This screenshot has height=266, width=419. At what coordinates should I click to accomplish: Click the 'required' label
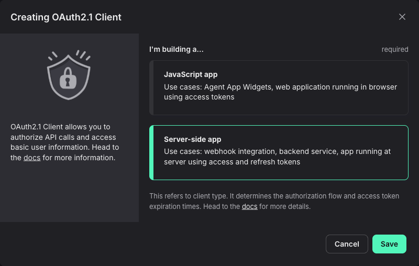coord(395,49)
